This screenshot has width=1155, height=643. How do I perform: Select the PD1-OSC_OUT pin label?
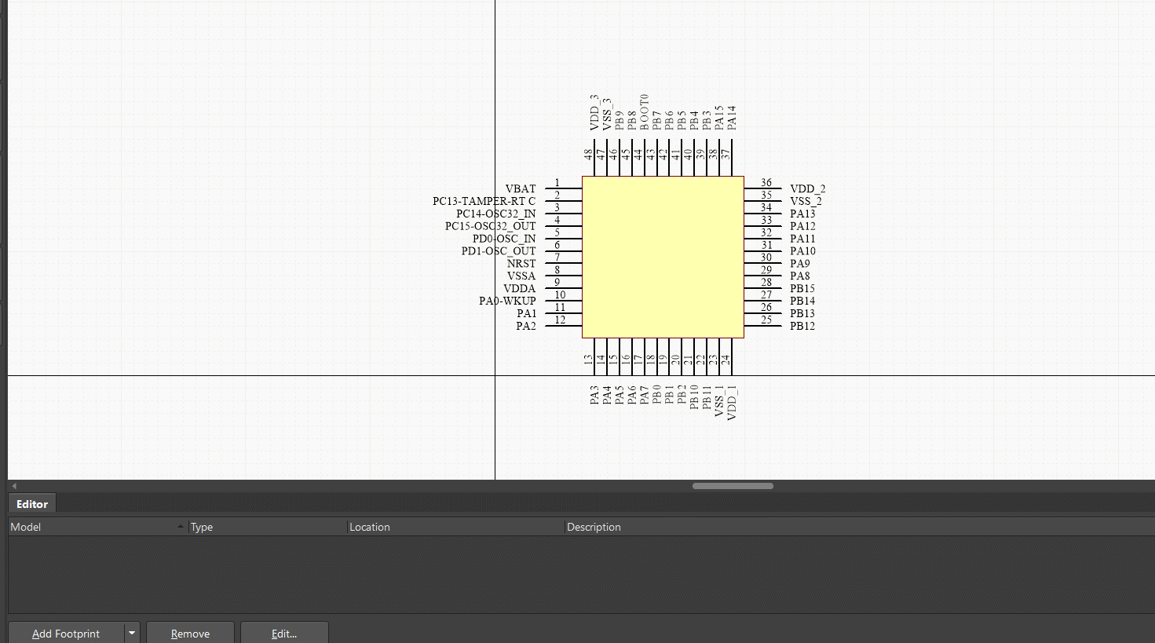(499, 252)
